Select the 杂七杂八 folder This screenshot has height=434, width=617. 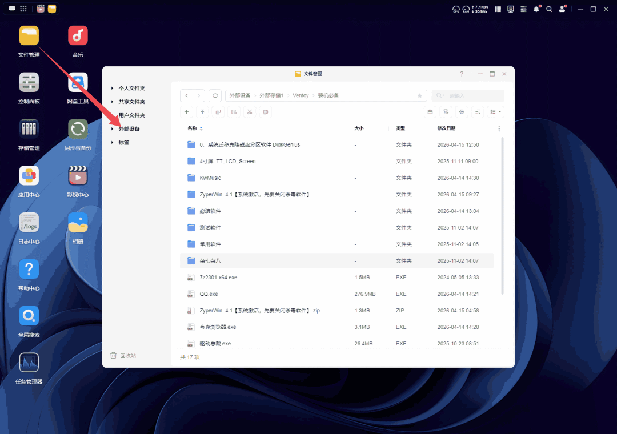pyautogui.click(x=337, y=260)
